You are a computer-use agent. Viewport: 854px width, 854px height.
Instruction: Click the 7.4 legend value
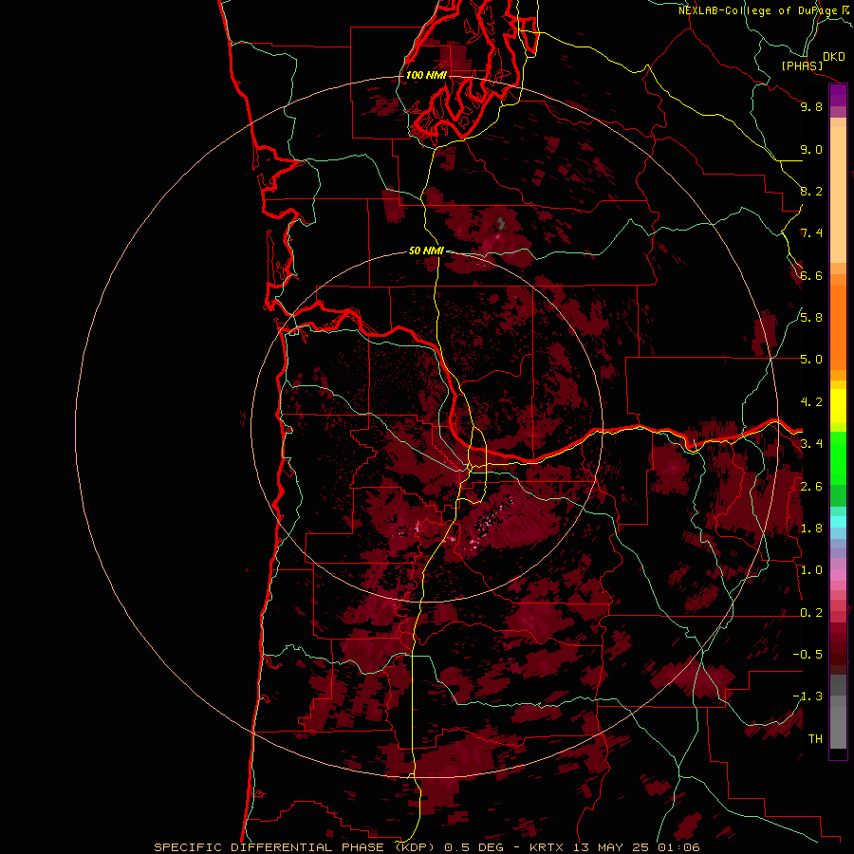pos(811,233)
